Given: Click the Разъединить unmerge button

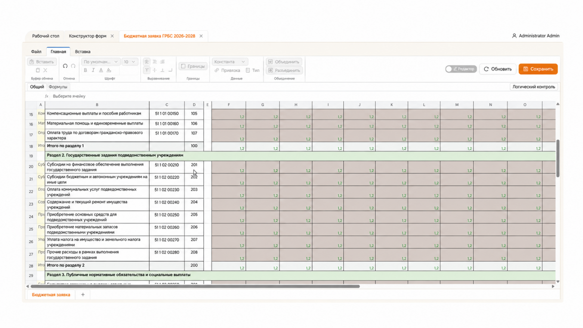Looking at the screenshot, I should coord(284,70).
